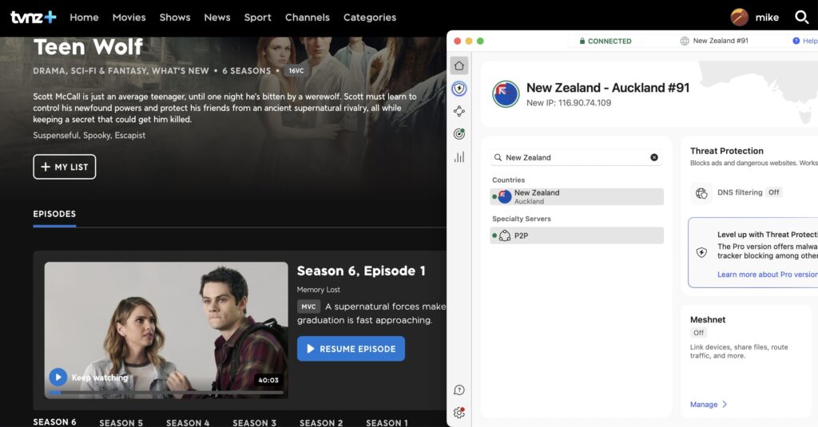Open Threat Protection shield sidebar icon
Screen dimensions: 818x427
(x=459, y=89)
